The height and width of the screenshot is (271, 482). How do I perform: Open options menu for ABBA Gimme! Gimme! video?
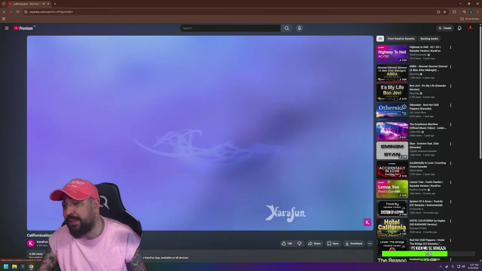pyautogui.click(x=450, y=67)
